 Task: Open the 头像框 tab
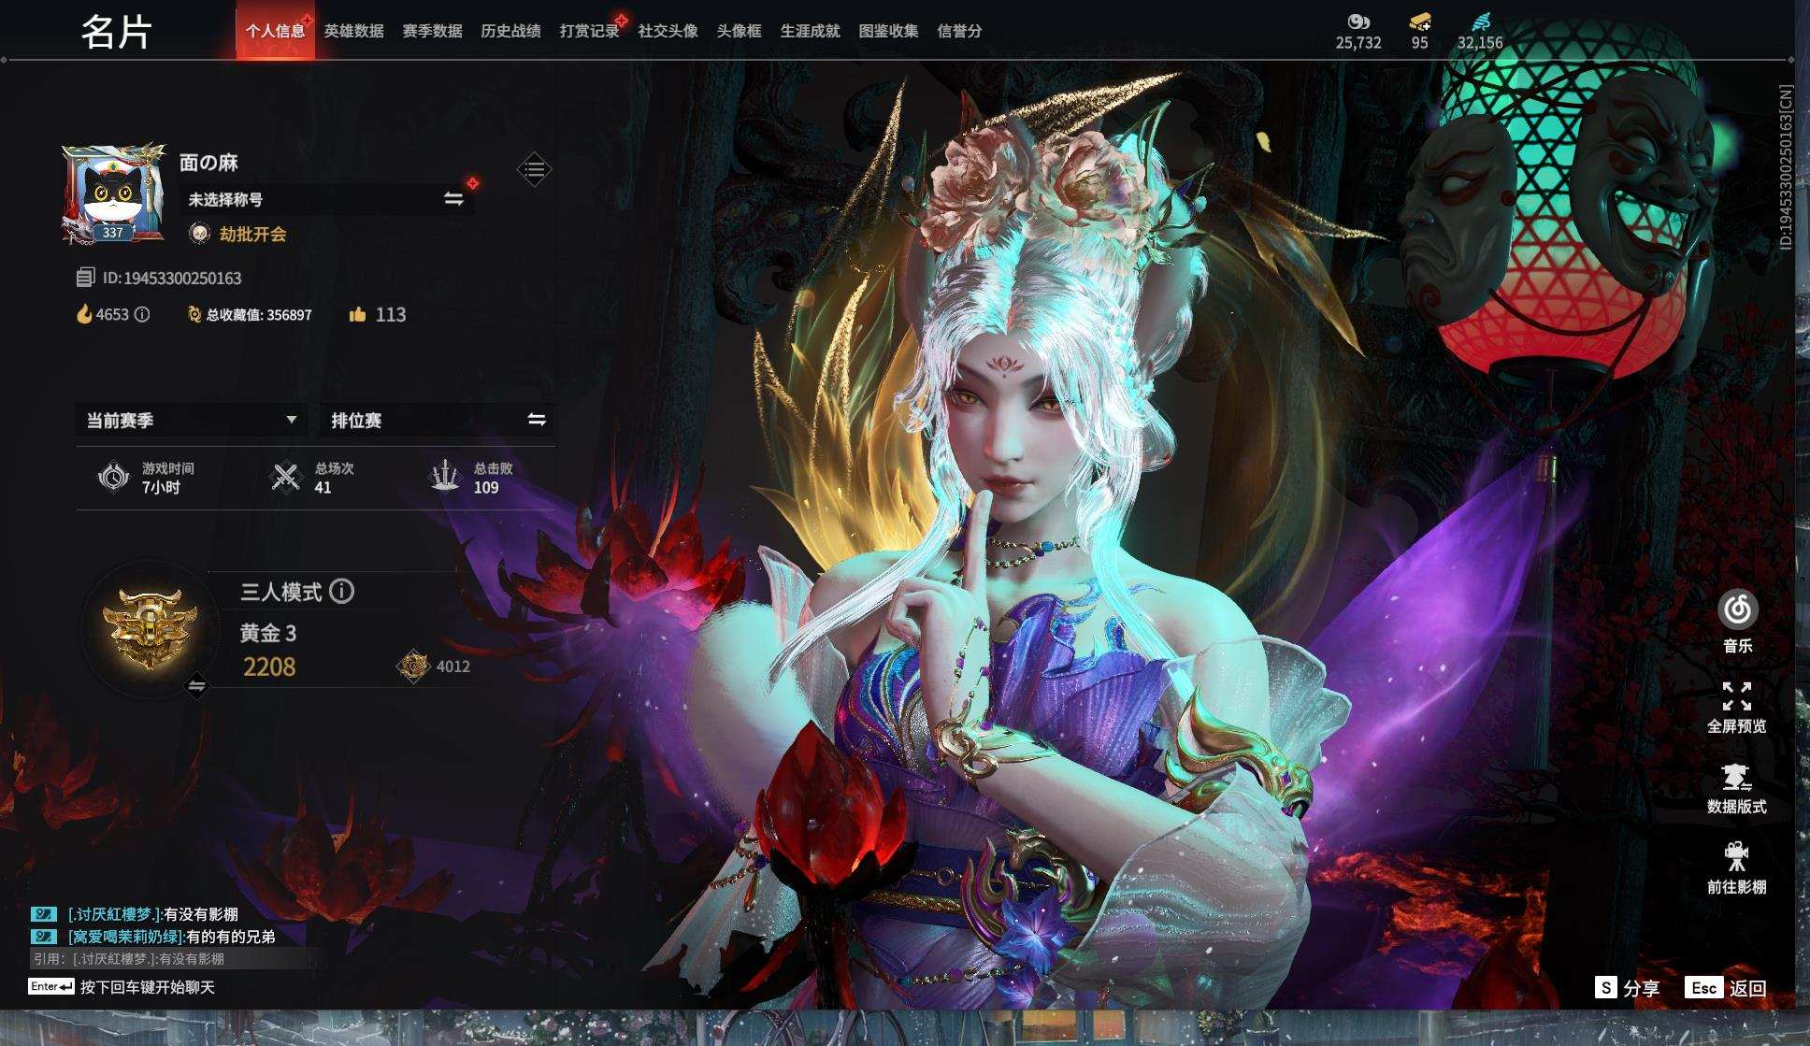(739, 31)
